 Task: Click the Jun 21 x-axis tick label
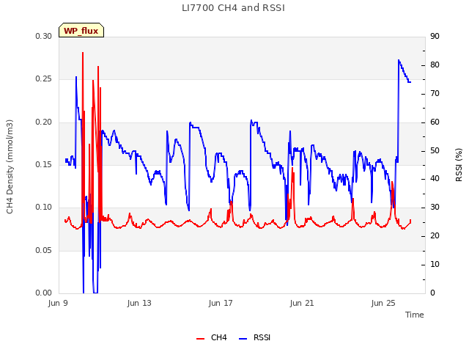tap(302, 303)
